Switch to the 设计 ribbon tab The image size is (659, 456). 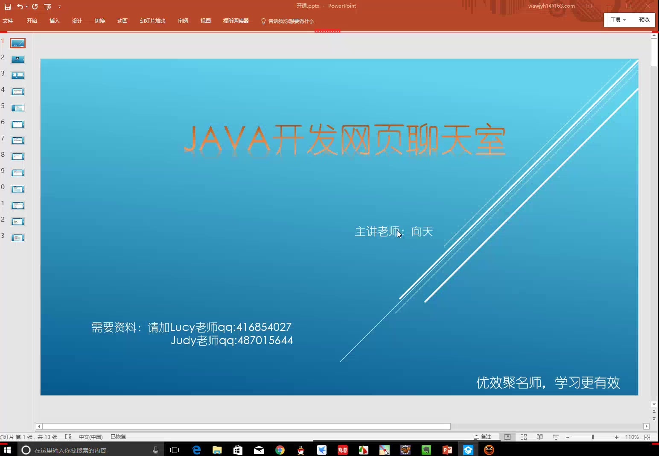(x=77, y=21)
